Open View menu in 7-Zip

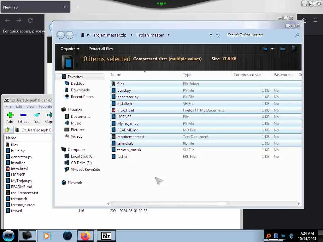[30, 107]
